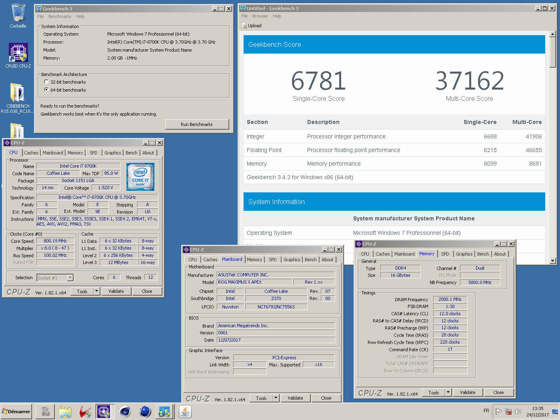
Task: Click the 6781 single-core score
Action: point(318,81)
